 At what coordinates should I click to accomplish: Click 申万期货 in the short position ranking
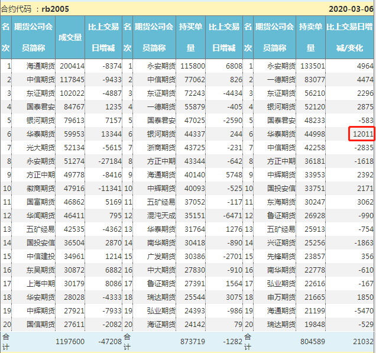pyautogui.click(x=281, y=297)
